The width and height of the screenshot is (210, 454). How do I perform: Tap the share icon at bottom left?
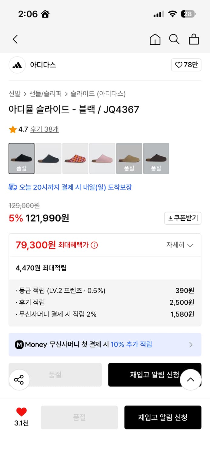[19, 380]
